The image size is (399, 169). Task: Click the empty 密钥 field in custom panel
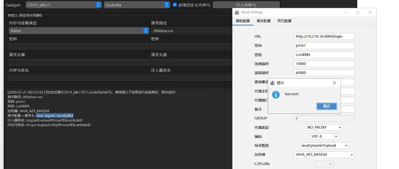pyautogui.click(x=192, y=46)
